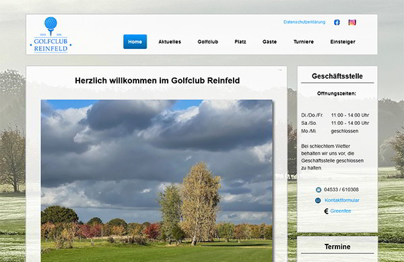404x262 pixels.
Task: Follow the Greenfee link
Action: click(x=341, y=211)
